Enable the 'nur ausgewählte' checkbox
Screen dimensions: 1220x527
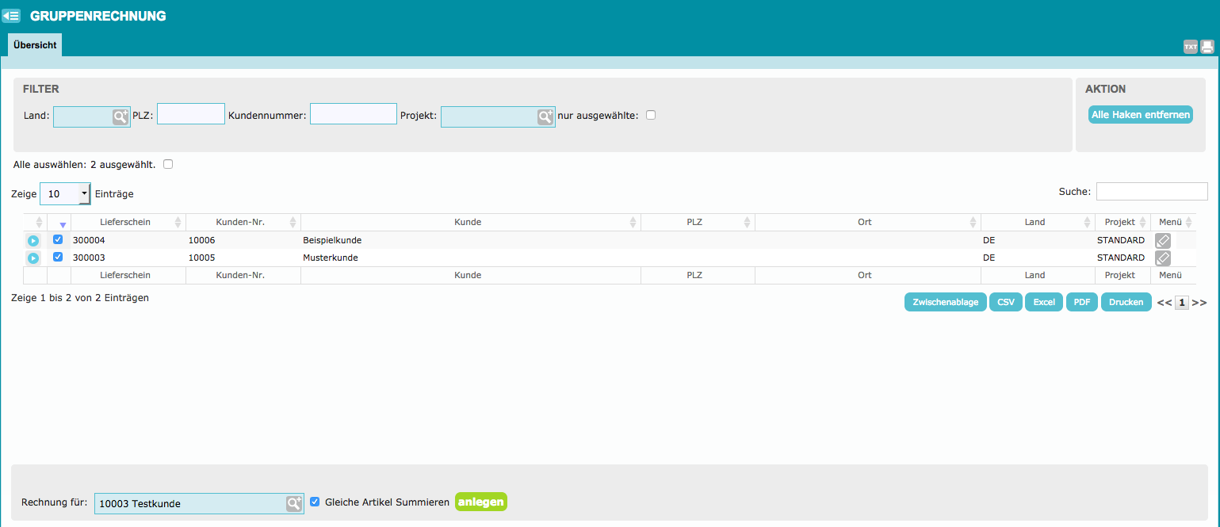click(x=651, y=115)
